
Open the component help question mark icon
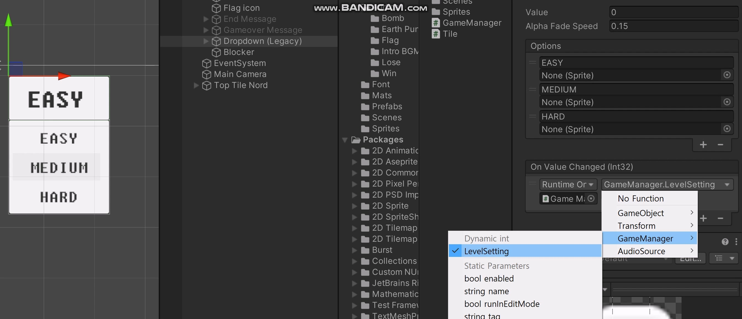tap(725, 242)
